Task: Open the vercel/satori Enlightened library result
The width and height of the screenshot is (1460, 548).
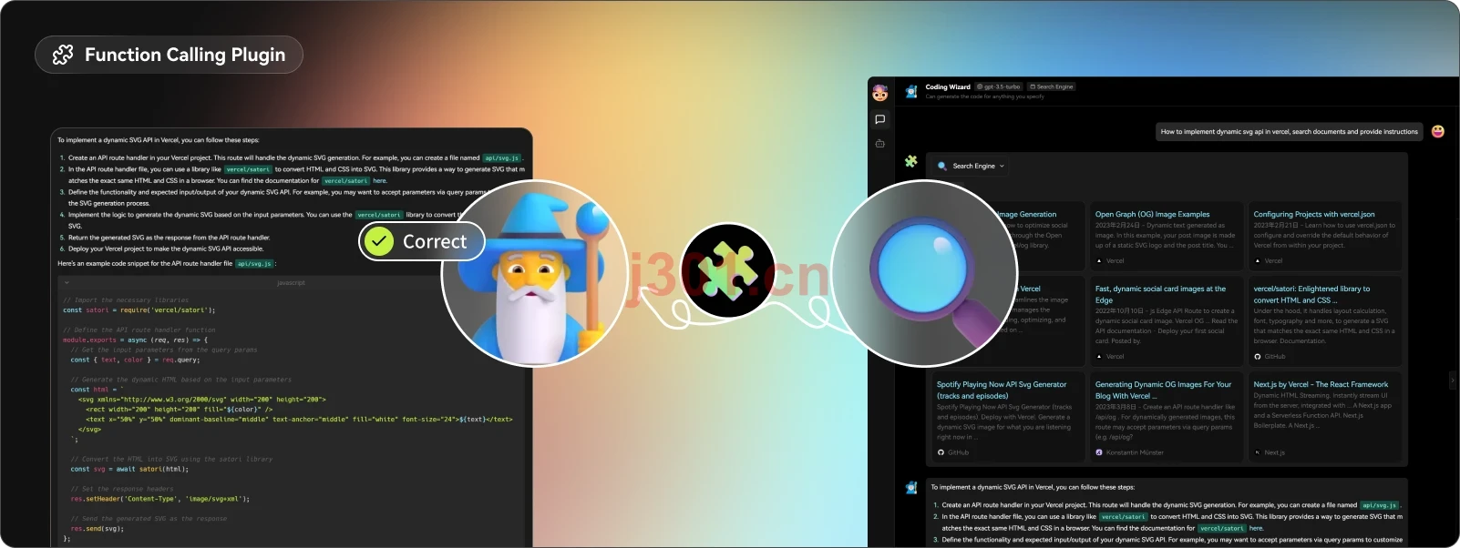Action: coord(1311,294)
